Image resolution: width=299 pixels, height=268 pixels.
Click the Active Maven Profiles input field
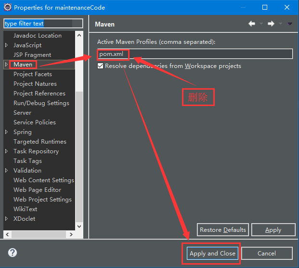[x=195, y=54]
